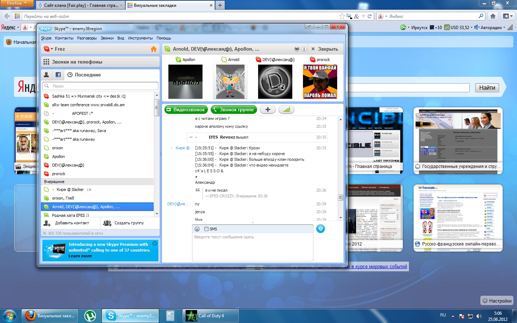Click the Добавить контакт button
The width and height of the screenshot is (517, 323).
point(67,223)
